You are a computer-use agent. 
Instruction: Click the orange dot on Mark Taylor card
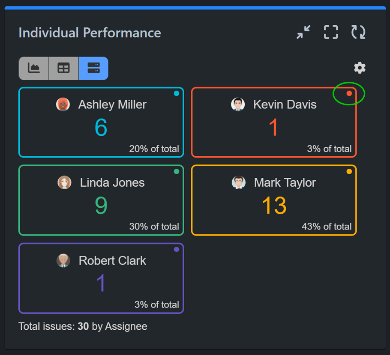[349, 171]
